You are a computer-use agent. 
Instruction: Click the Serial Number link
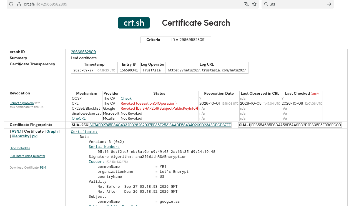[x=104, y=147]
